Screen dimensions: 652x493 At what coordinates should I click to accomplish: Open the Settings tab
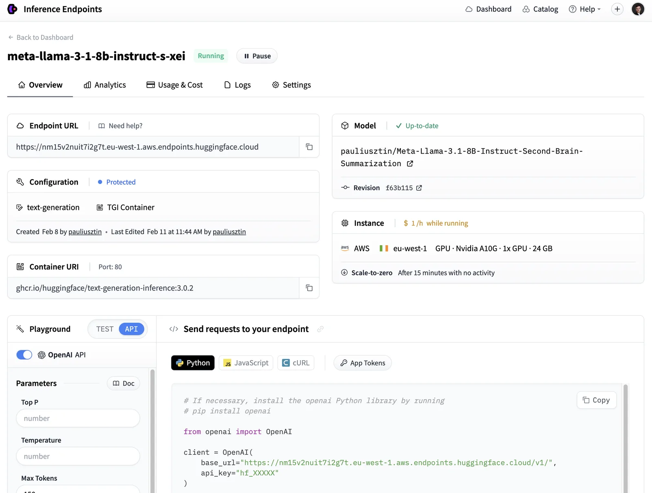(291, 85)
